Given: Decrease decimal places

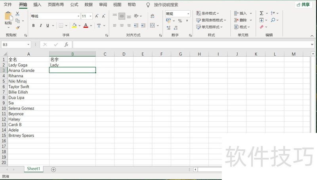Looking at the screenshot, I should point(176,28).
